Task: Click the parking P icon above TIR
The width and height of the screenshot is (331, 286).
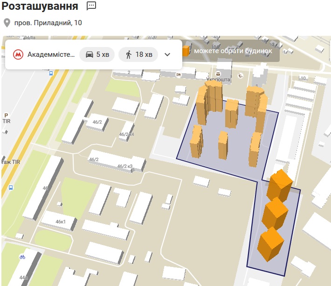Action: coord(6,115)
